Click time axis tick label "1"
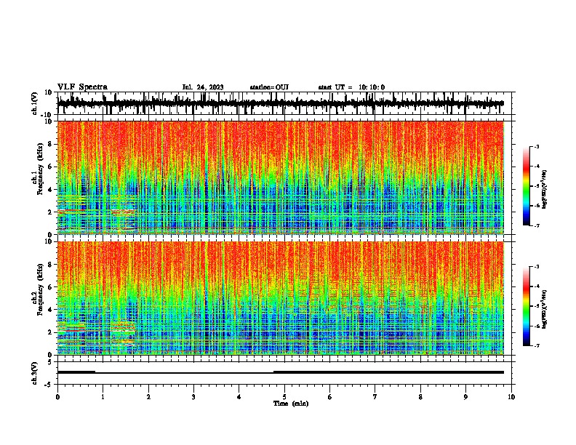The width and height of the screenshot is (576, 445). tap(103, 397)
